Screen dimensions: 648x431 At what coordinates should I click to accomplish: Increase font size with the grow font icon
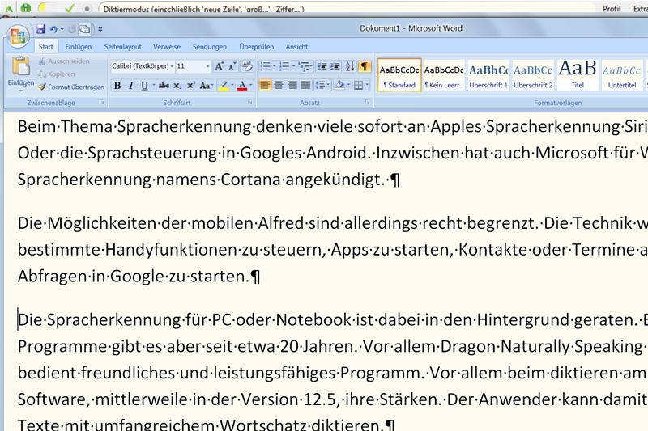pos(219,66)
